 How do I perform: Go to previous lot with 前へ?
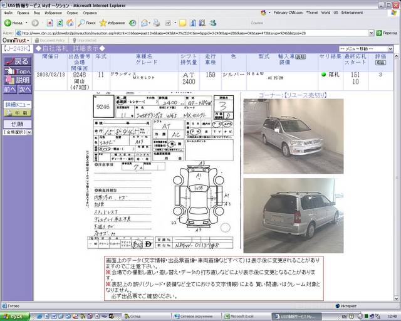(x=10, y=90)
